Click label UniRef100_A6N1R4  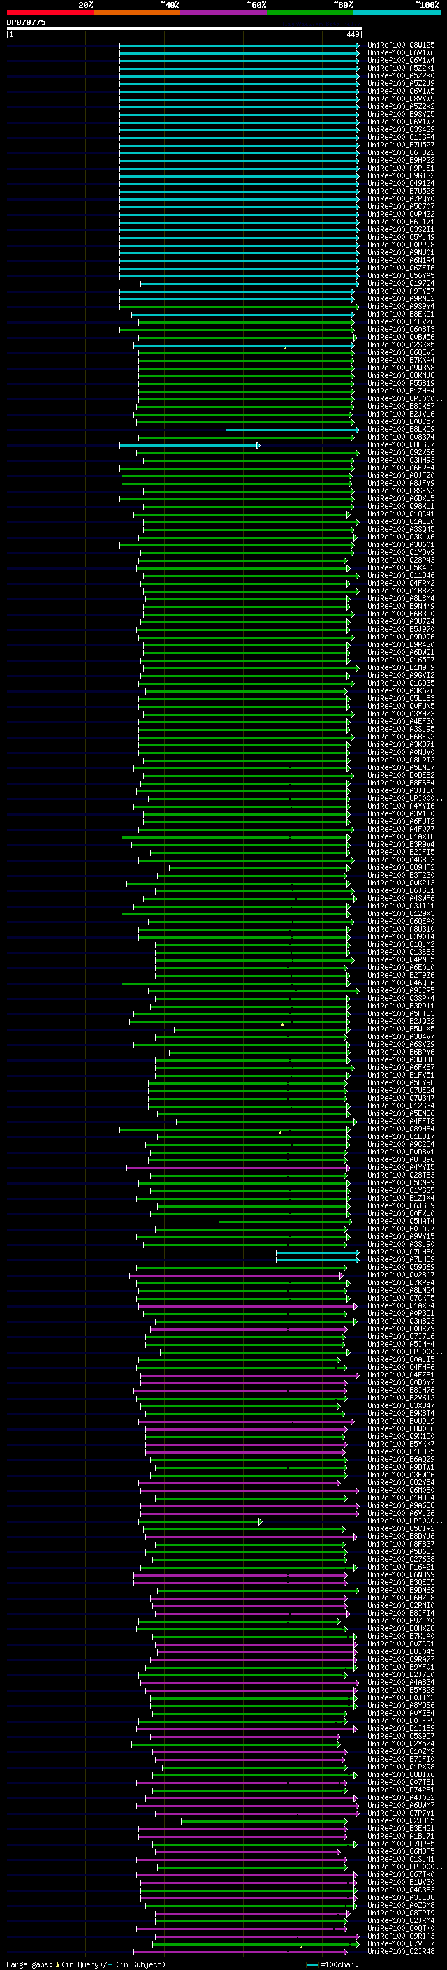401,260
